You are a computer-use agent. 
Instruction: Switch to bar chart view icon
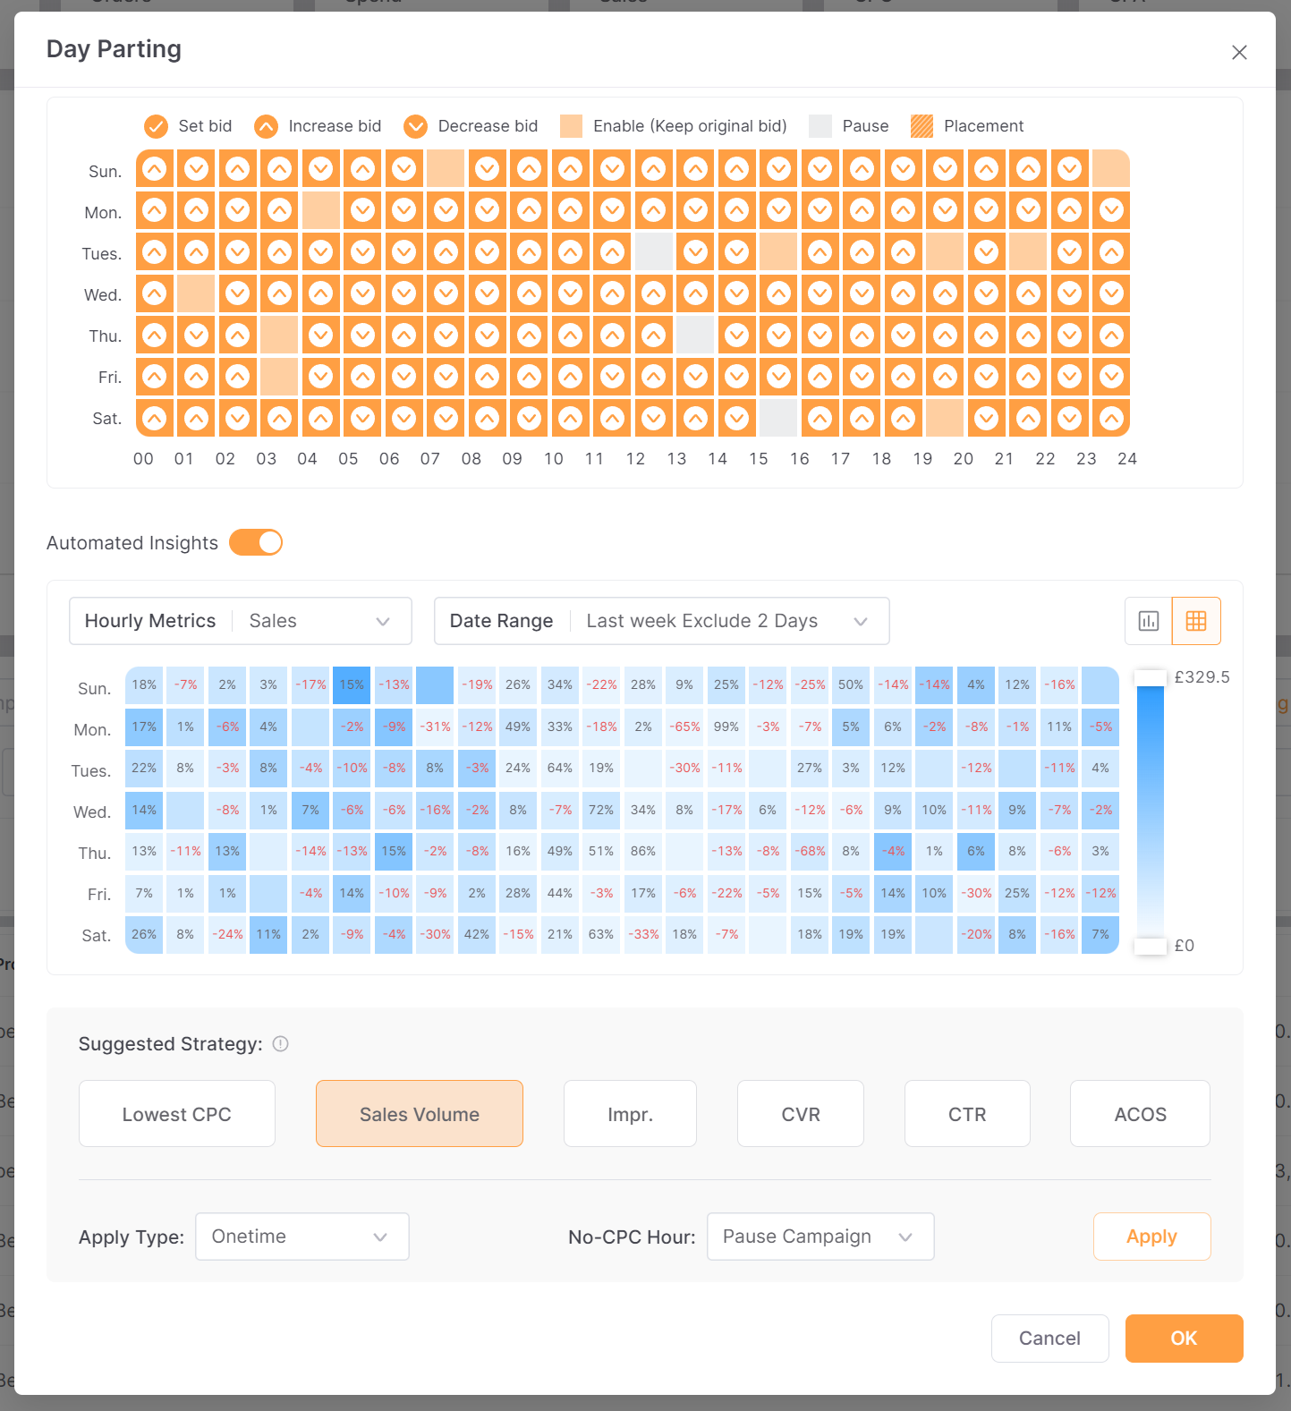1149,621
